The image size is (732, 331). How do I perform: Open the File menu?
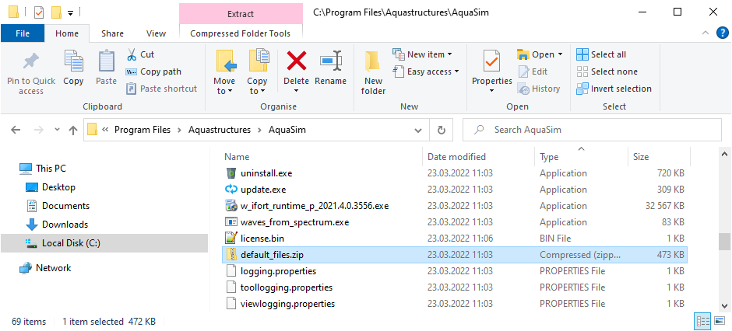click(x=23, y=33)
